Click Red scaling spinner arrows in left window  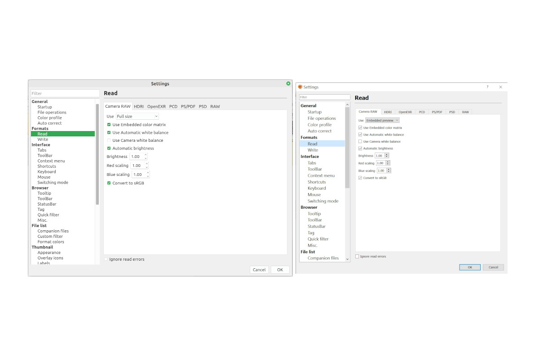[x=147, y=166]
